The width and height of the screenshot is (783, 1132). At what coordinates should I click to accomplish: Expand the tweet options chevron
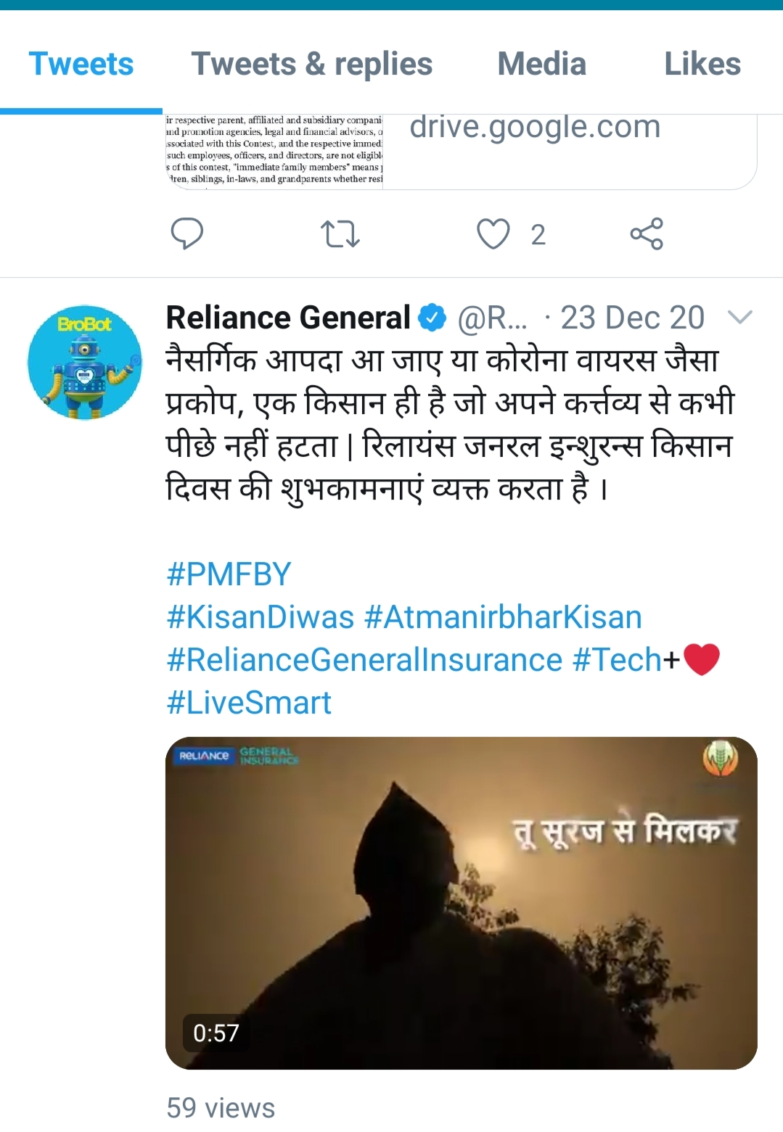[739, 317]
